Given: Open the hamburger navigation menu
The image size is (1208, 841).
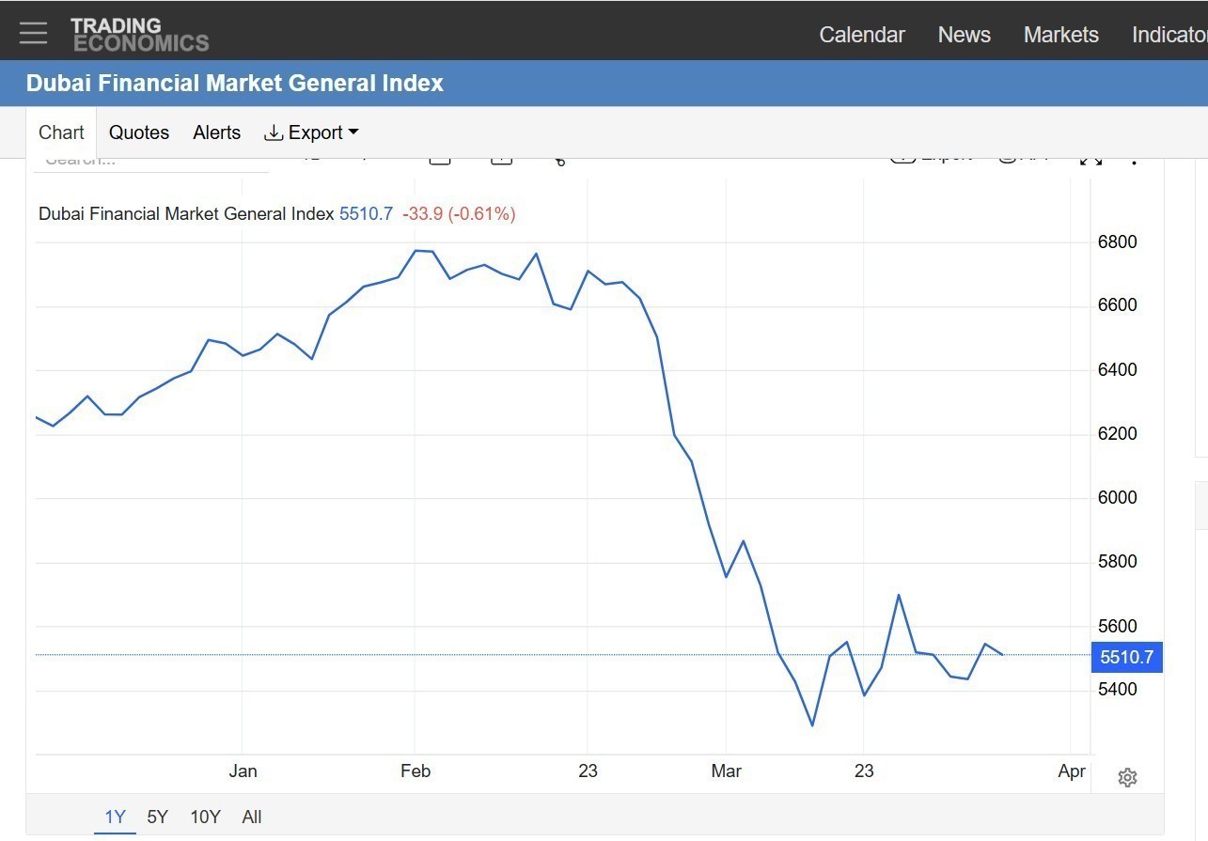Looking at the screenshot, I should point(33,33).
